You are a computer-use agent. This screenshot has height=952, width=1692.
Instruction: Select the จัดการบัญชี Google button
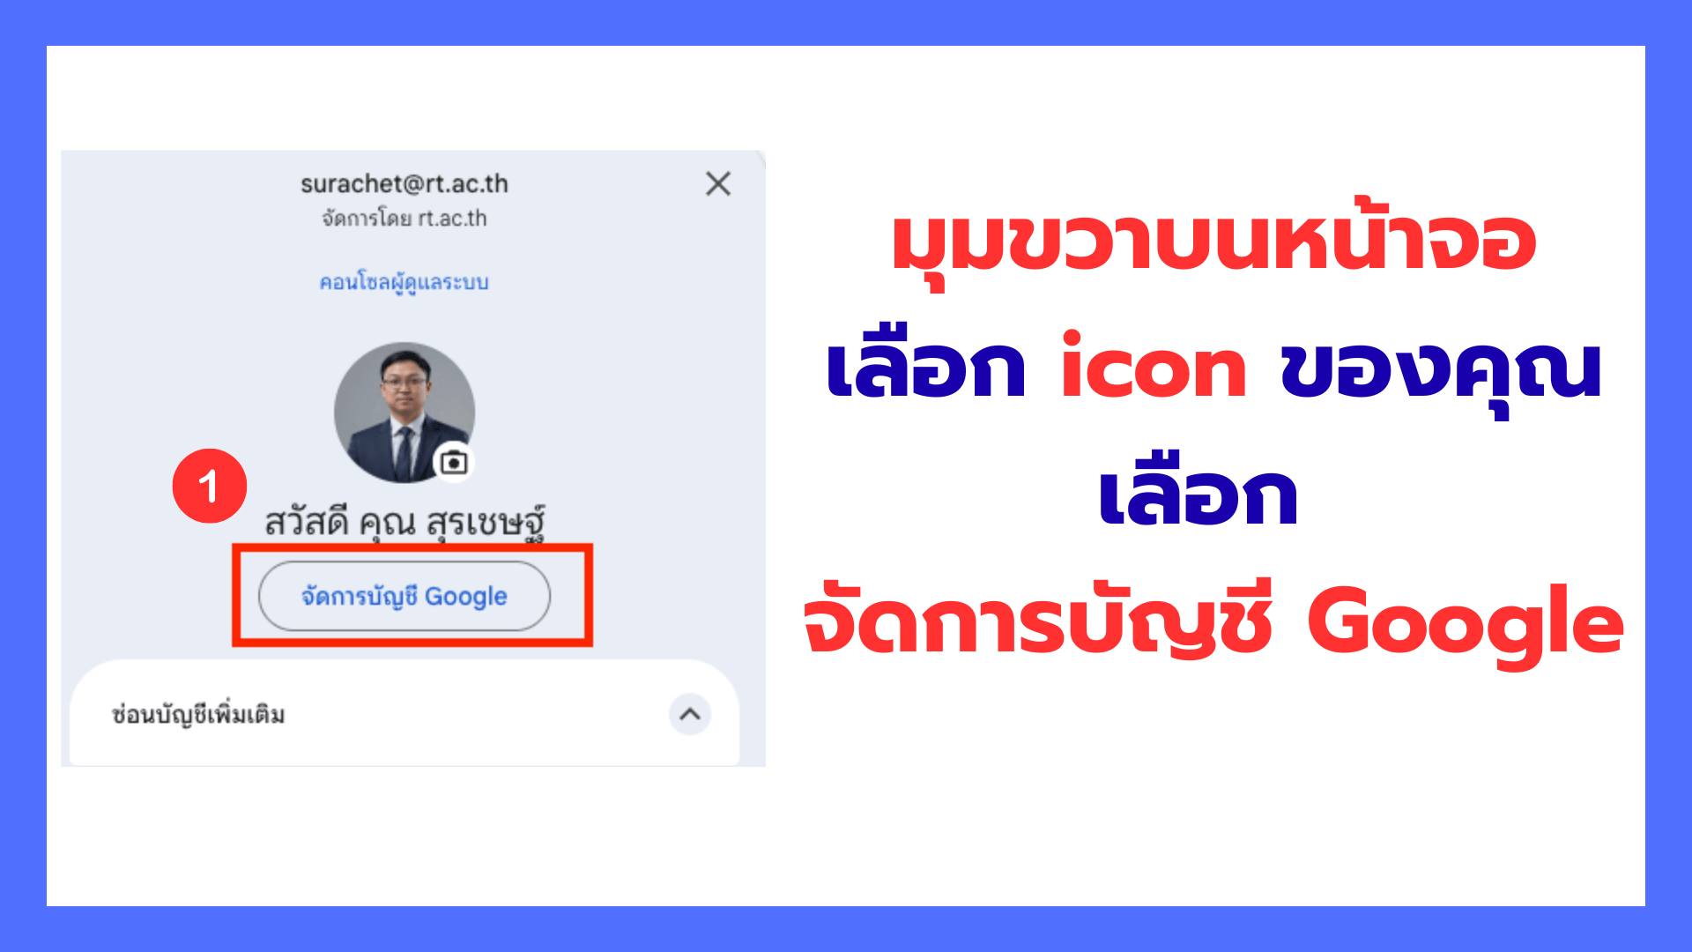pos(404,596)
